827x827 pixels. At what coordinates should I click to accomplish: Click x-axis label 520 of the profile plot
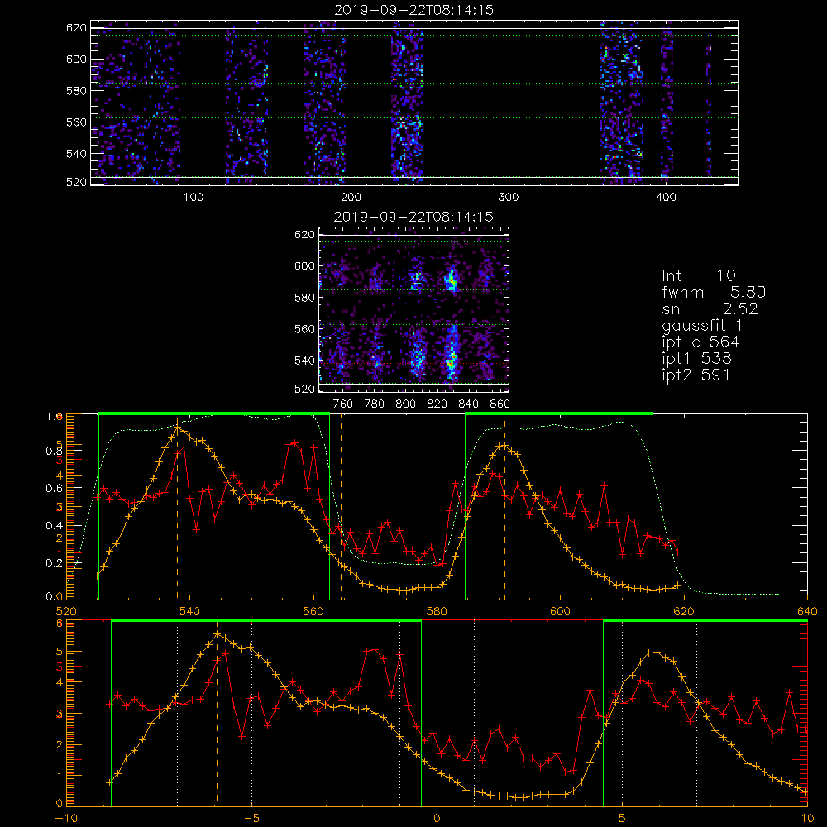[66, 612]
